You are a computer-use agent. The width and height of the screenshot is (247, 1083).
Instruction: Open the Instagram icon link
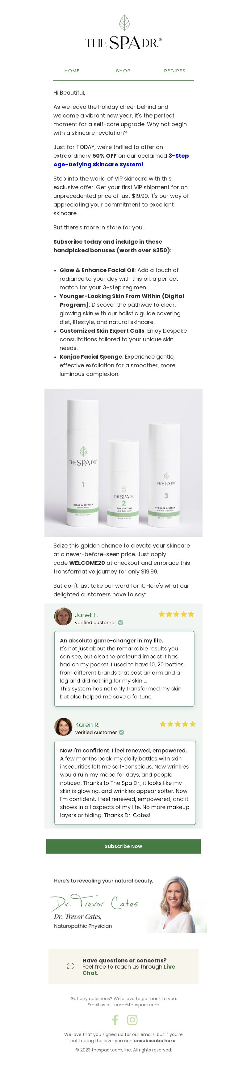(132, 1020)
